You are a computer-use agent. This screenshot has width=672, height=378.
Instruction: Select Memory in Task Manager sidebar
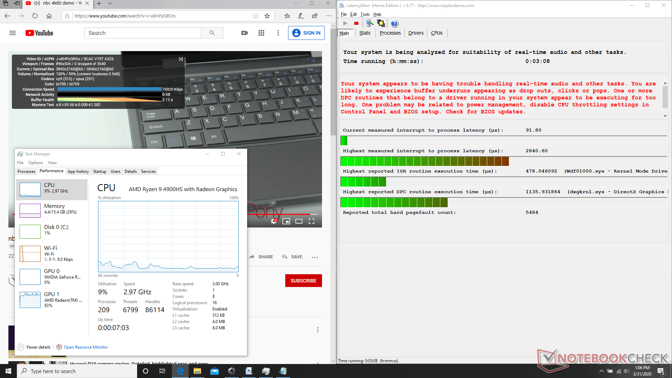[x=52, y=210]
